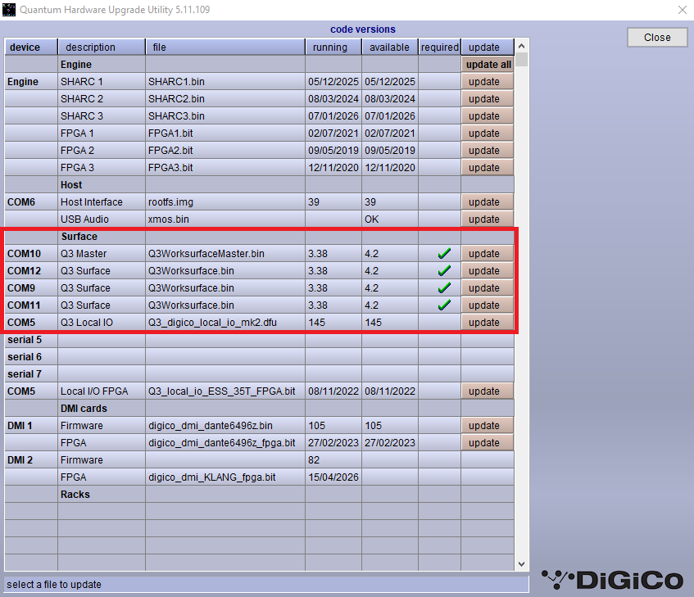
Task: Click the scrollbar thumb
Action: click(x=521, y=59)
